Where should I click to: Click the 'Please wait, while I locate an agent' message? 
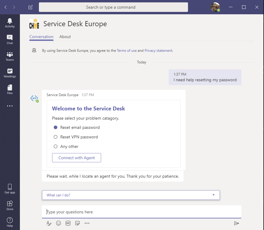(113, 176)
